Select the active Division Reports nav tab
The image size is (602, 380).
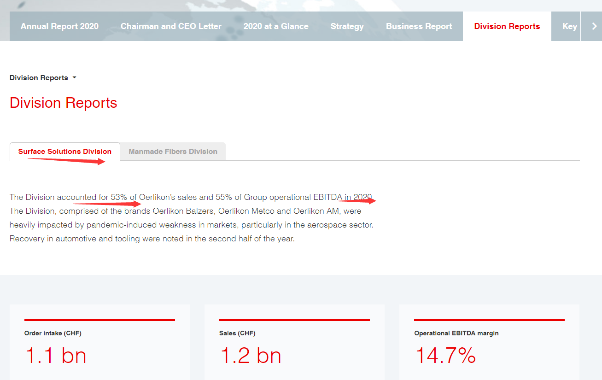[x=507, y=26]
